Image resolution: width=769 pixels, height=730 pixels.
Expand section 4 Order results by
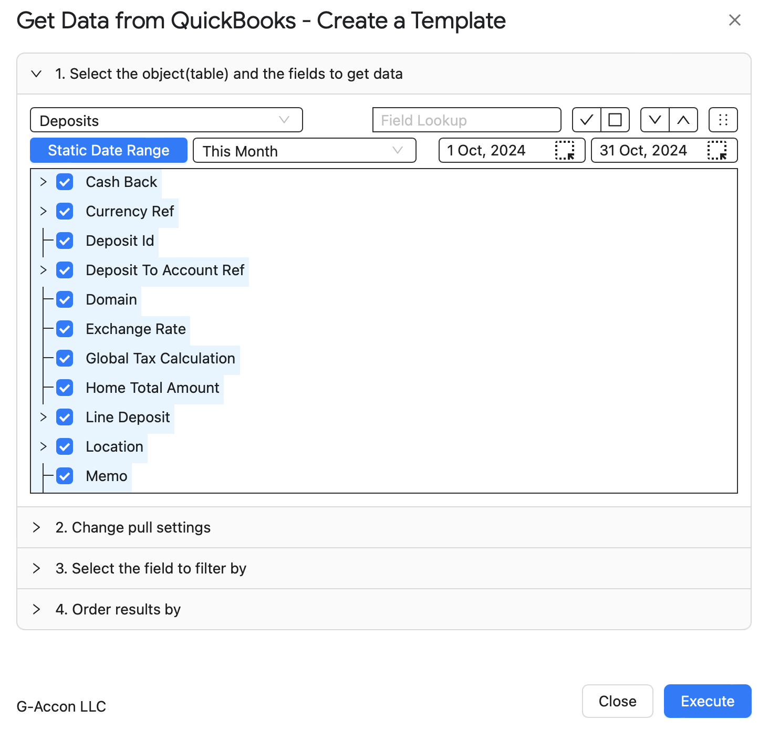pos(384,609)
